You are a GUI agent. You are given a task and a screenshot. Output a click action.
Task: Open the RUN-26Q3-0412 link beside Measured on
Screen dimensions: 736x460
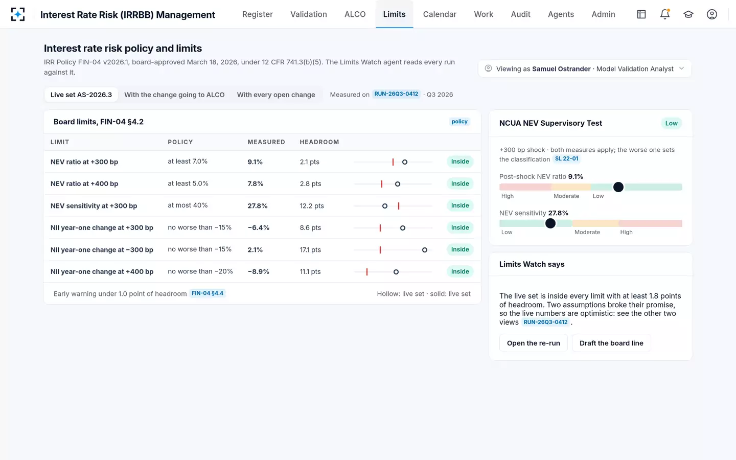(x=396, y=94)
